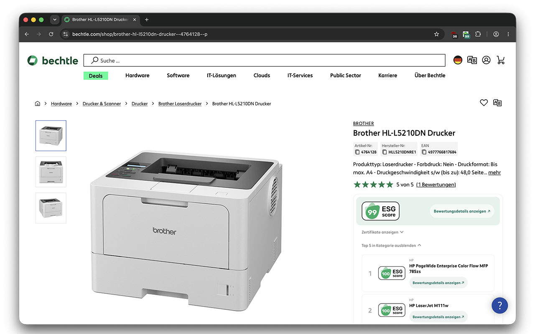The image size is (535, 334).
Task: Click the green extension icon with badge 99
Action: (x=466, y=35)
